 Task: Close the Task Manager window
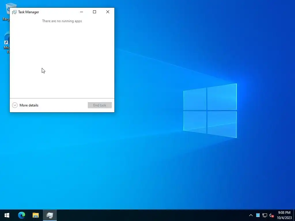108,12
